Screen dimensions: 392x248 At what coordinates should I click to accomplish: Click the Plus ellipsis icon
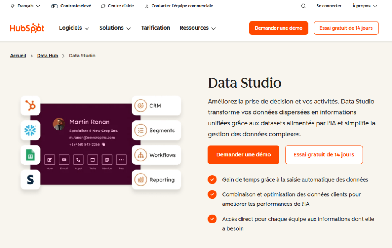[121, 160]
